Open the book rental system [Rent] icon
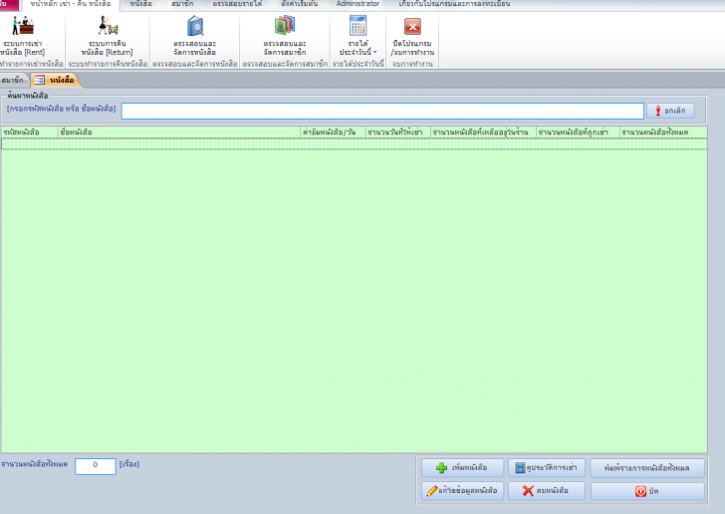 coord(22,26)
